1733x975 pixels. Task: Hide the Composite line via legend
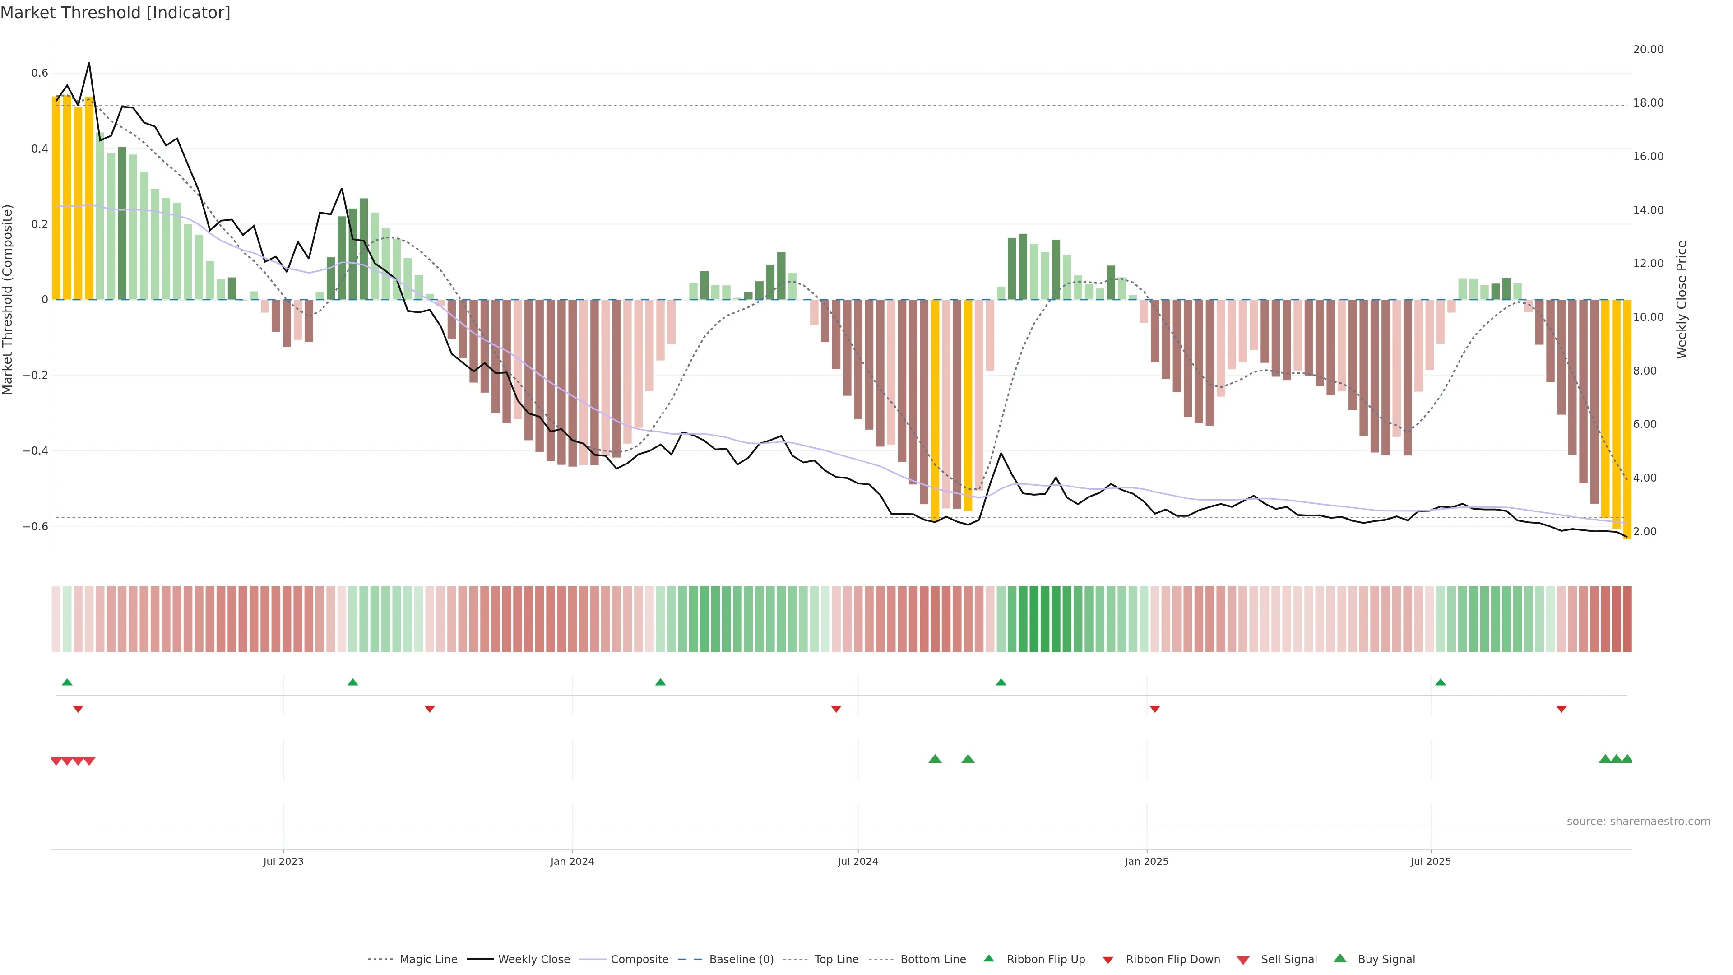pos(639,960)
